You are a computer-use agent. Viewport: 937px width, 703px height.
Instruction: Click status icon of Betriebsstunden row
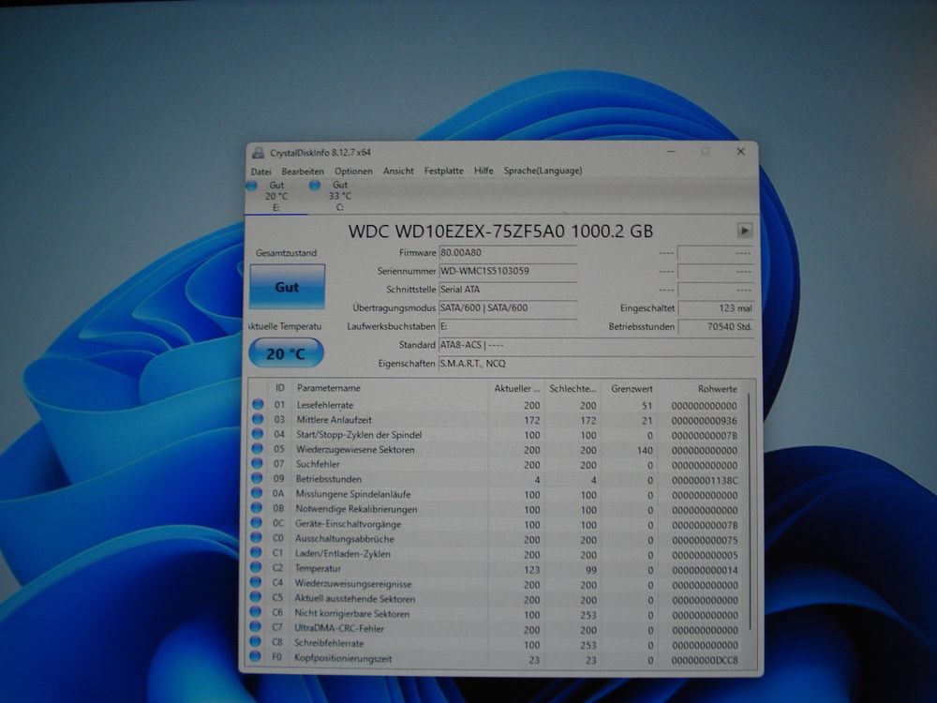tap(258, 479)
